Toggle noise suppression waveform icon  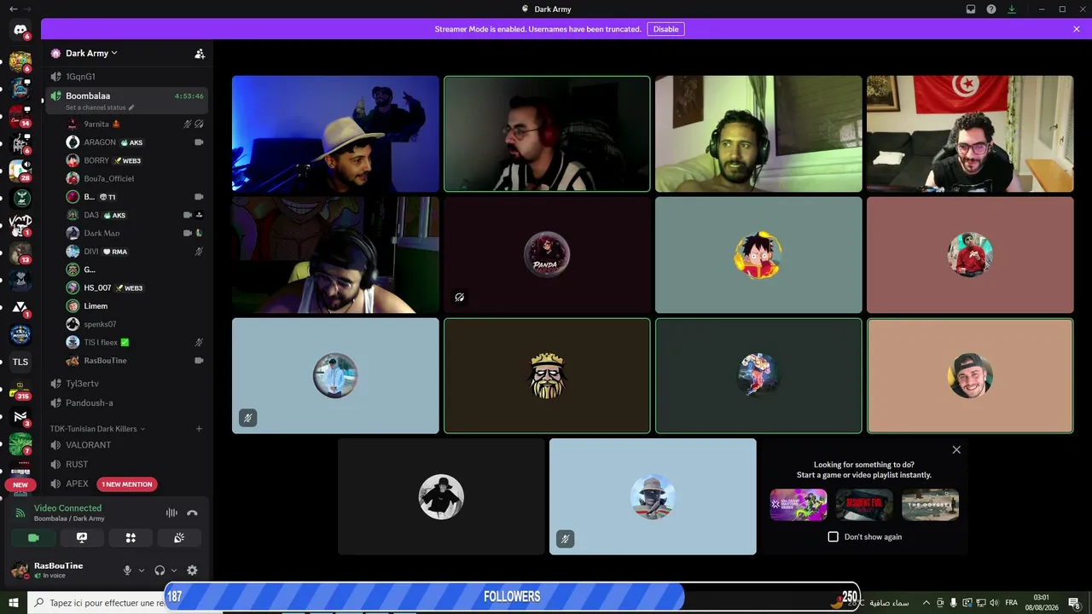tap(171, 513)
